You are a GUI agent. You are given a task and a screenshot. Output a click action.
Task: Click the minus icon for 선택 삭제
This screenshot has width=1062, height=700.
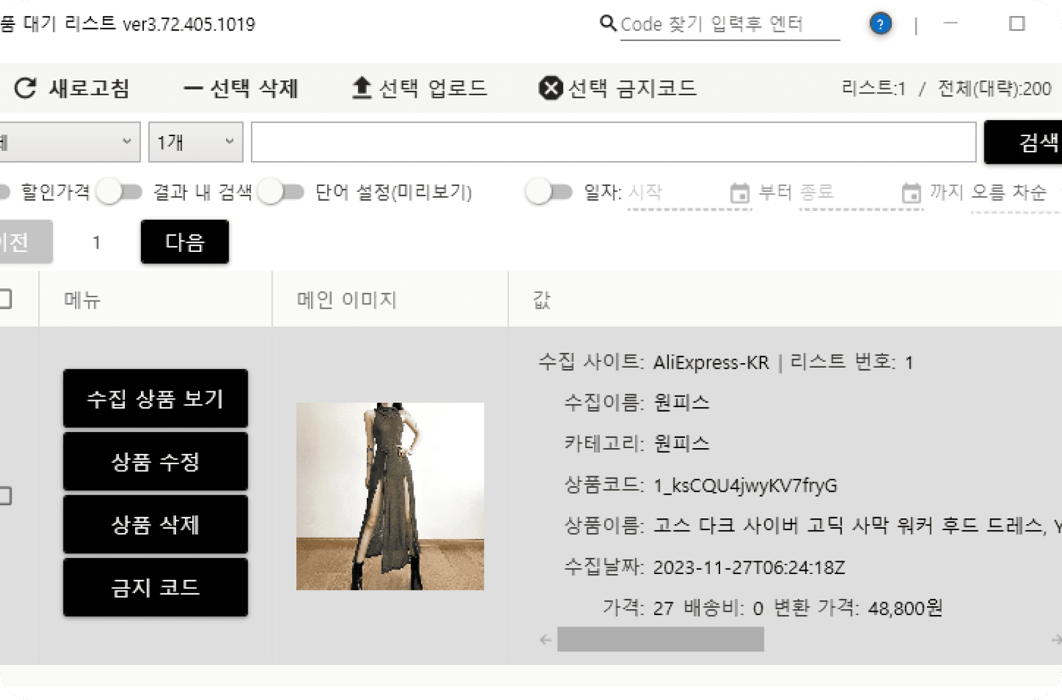(193, 88)
